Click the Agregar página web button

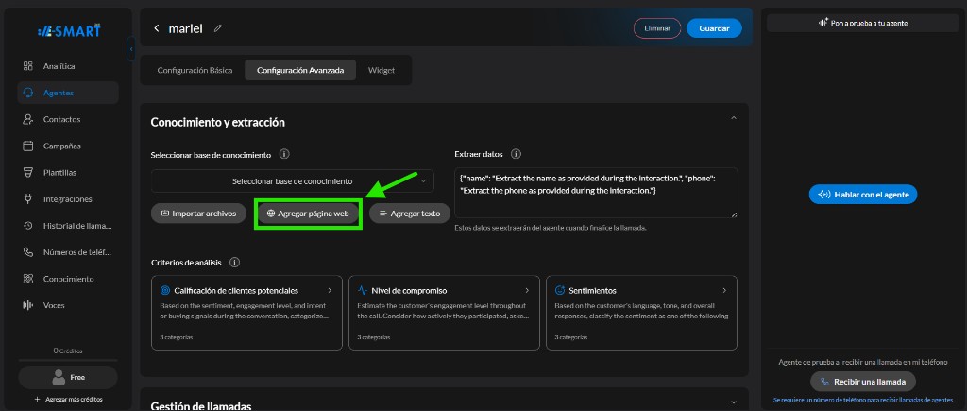(x=308, y=214)
